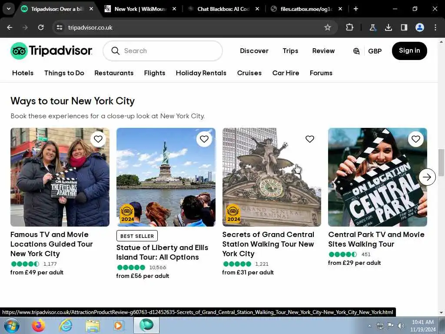445x334 pixels.
Task: Click the Trips link in the header
Action: 290,51
